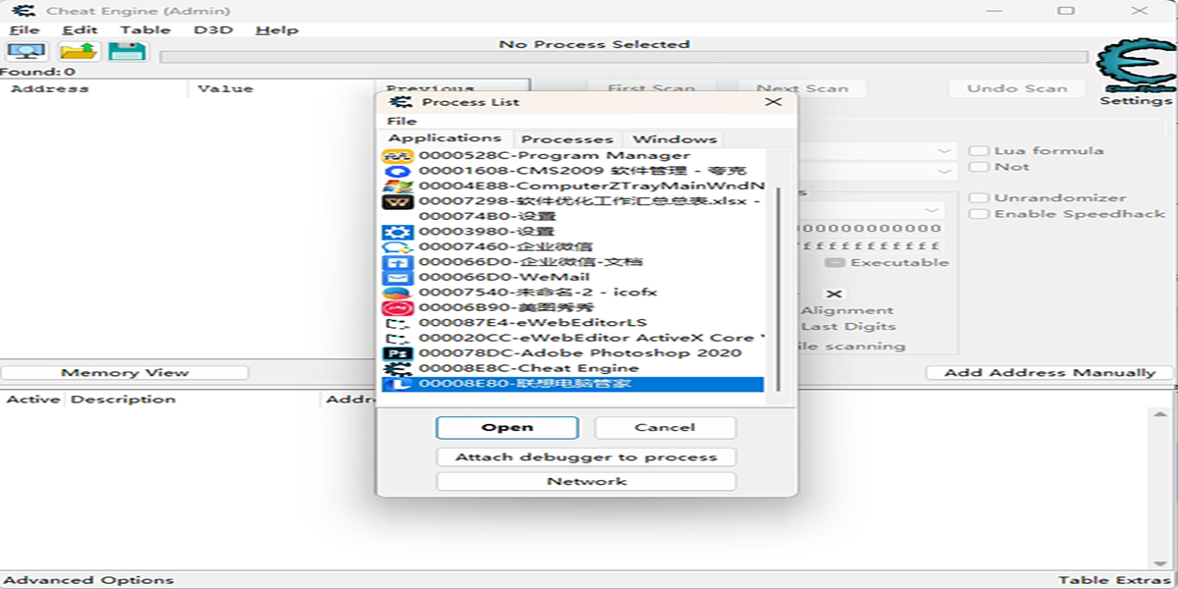Open Table Extras

[1115, 580]
